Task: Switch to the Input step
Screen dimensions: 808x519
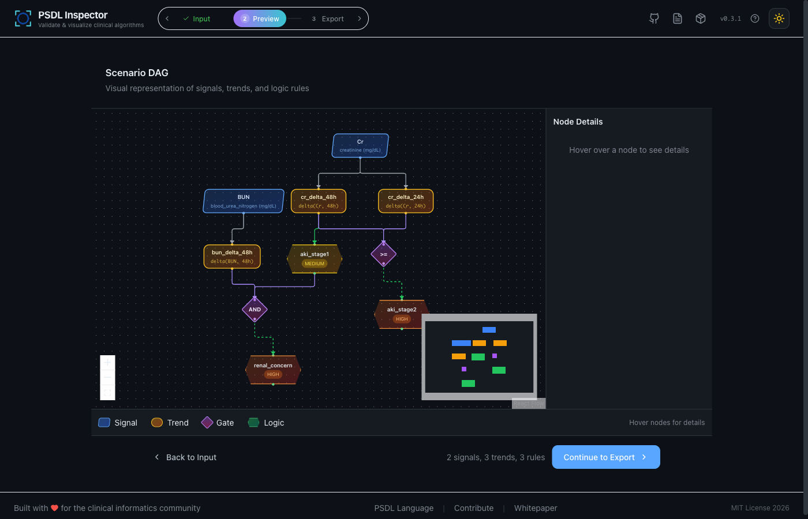Action: click(196, 18)
